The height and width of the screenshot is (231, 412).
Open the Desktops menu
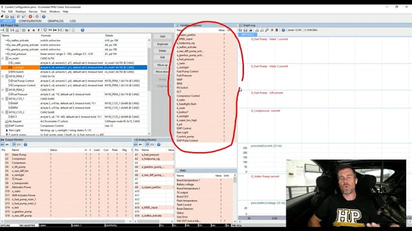[x=21, y=12]
